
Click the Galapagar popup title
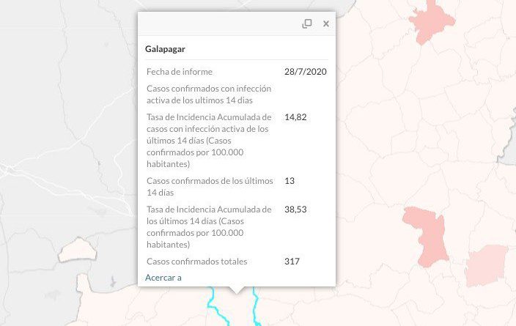(x=165, y=49)
